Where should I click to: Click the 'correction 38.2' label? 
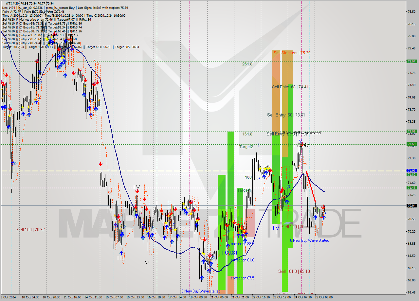click(x=242, y=244)
